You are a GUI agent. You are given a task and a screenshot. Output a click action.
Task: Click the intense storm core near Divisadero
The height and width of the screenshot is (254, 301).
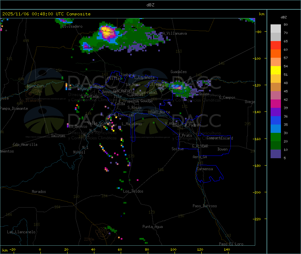click(x=107, y=32)
